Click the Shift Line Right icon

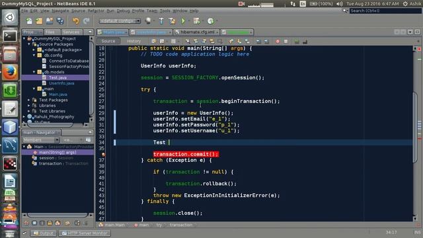pos(266,41)
